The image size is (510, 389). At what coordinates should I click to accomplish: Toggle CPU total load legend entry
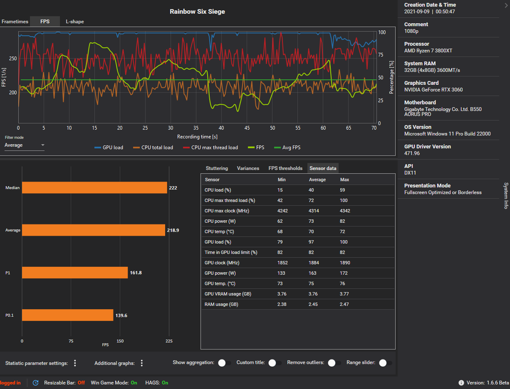pos(153,148)
